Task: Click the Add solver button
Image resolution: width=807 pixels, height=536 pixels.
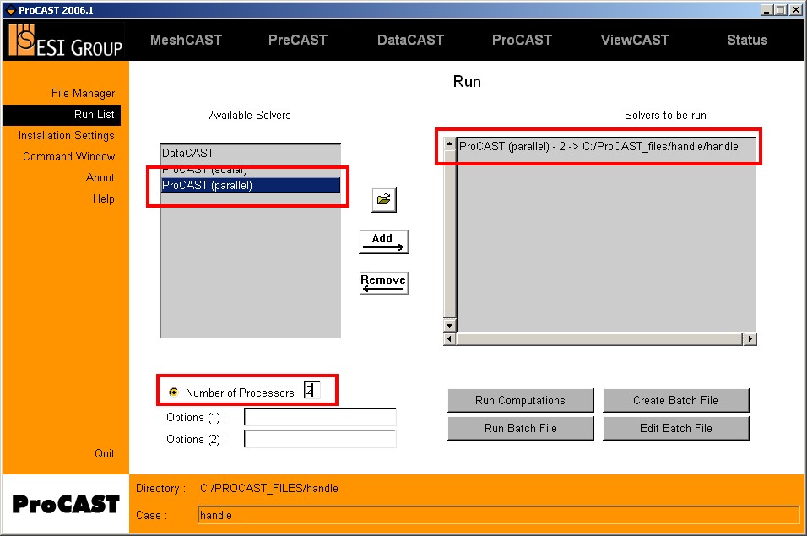Action: (384, 241)
